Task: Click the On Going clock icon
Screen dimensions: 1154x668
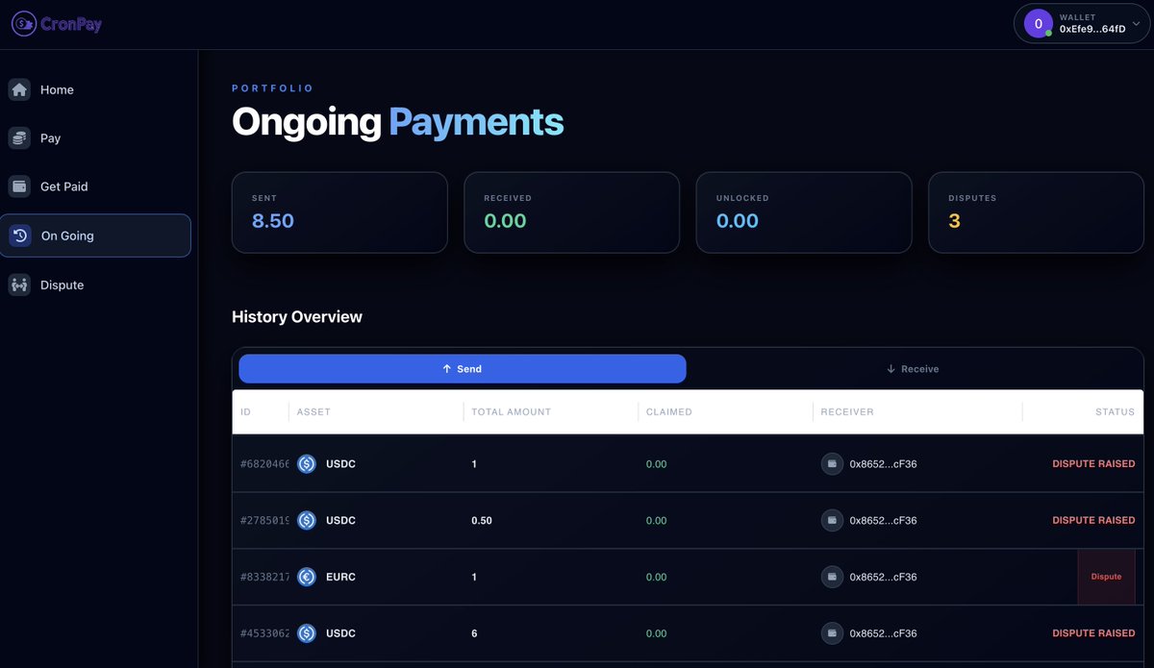Action: tap(19, 235)
